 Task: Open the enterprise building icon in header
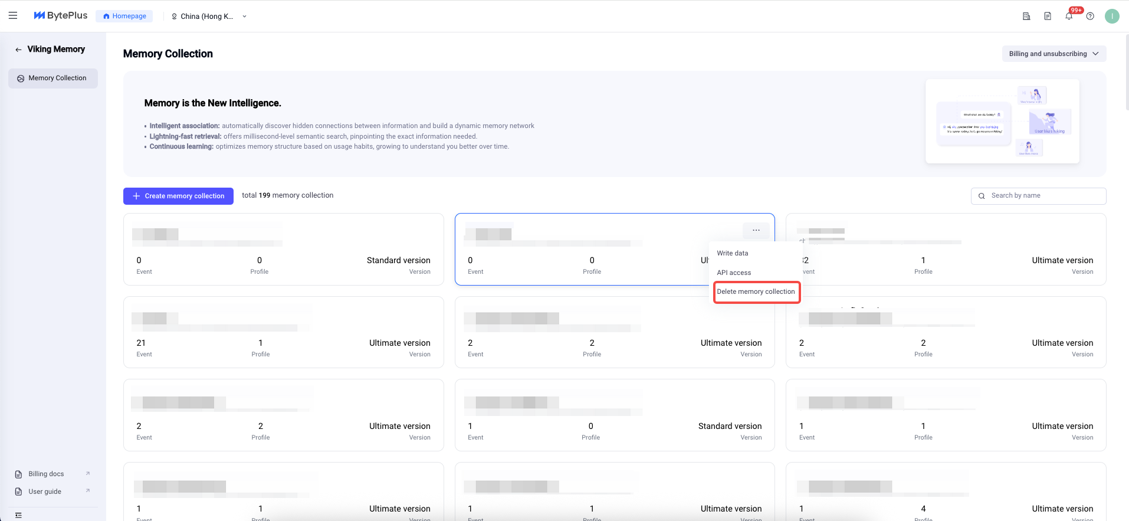[1026, 16]
